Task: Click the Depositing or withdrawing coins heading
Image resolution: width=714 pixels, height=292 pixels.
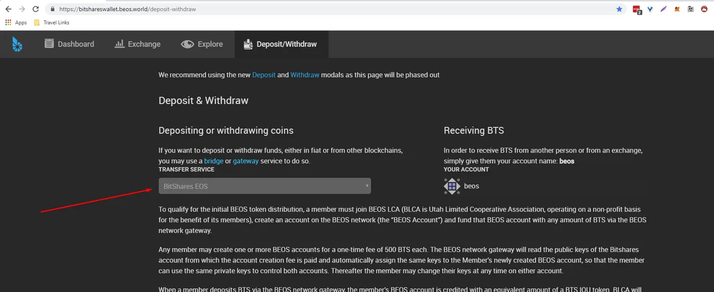Action: pyautogui.click(x=226, y=130)
